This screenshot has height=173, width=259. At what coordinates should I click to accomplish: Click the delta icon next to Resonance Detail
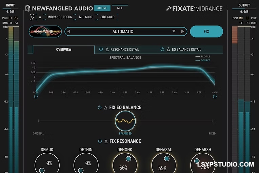coord(107,49)
